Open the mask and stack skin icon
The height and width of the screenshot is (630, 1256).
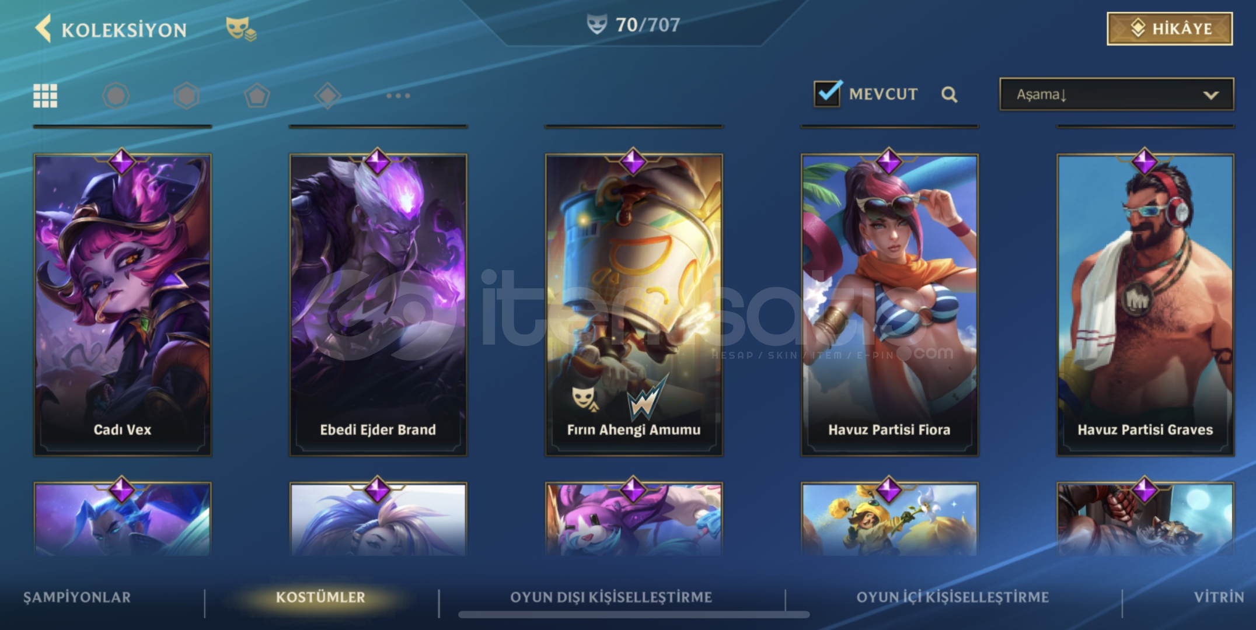coord(240,29)
